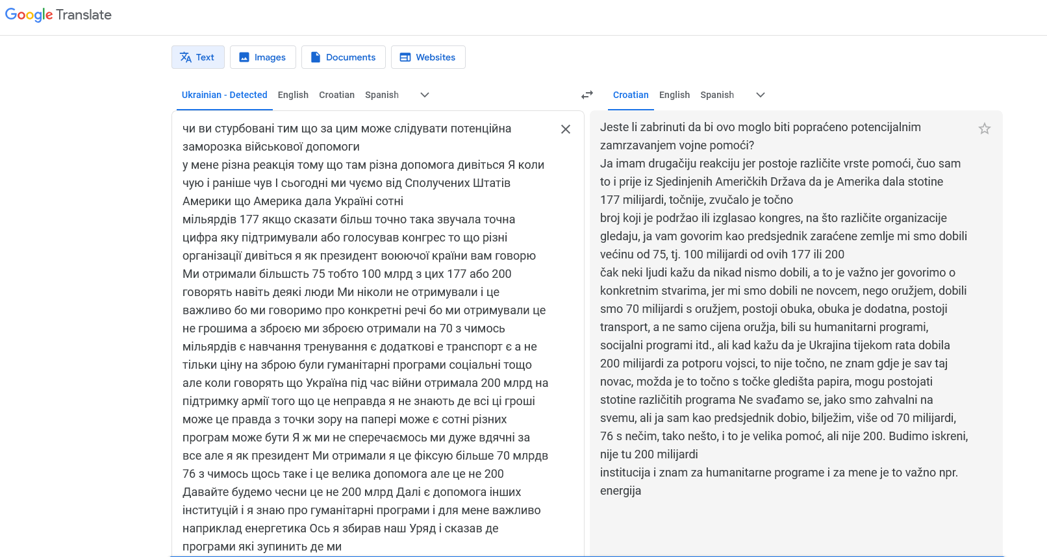Open Websites translation mode
This screenshot has height=557, width=1047.
click(427, 57)
